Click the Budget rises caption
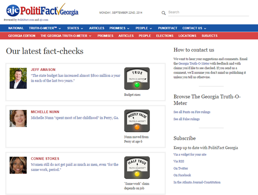Viewport: 258px width, 195px height. click(x=132, y=94)
